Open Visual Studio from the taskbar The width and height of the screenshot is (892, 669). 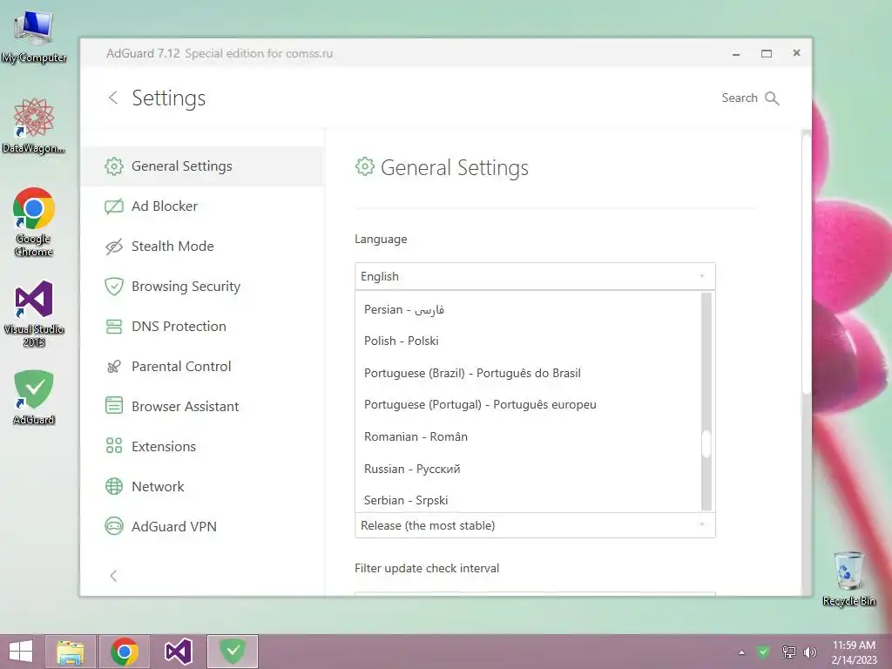(178, 652)
